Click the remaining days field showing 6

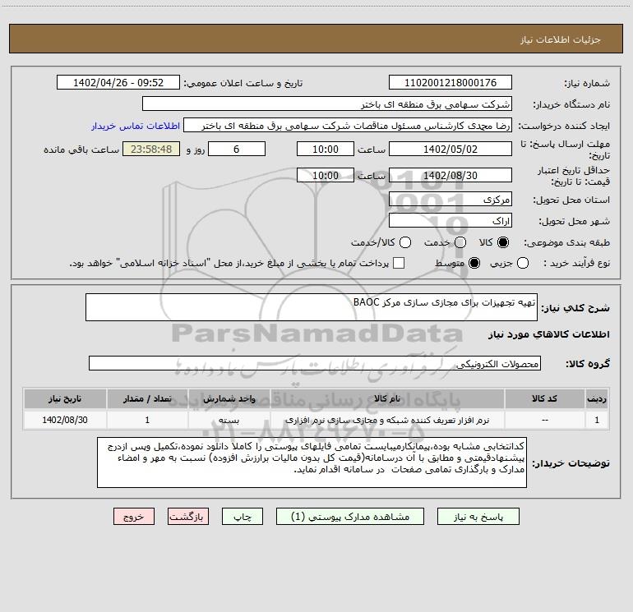pyautogui.click(x=237, y=150)
